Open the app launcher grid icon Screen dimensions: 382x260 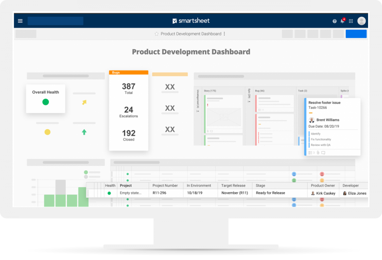(351, 20)
